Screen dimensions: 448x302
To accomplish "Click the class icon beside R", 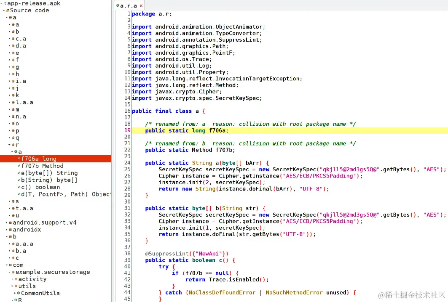I will click(16, 300).
